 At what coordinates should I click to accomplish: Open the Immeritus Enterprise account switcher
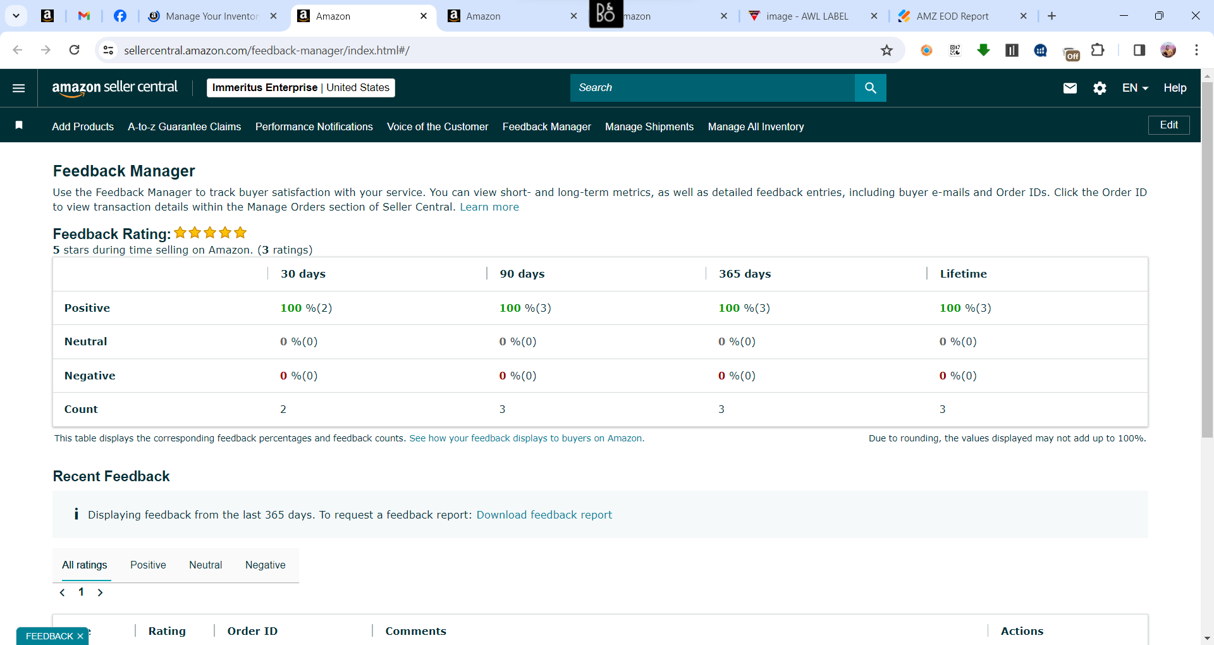tap(301, 88)
